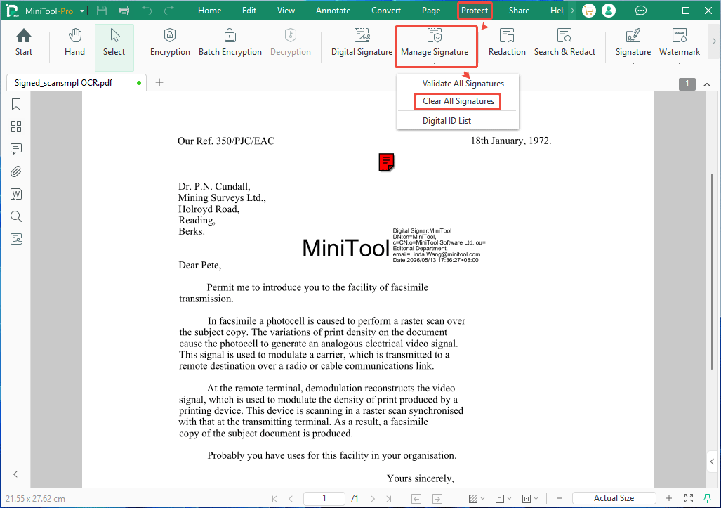Open the comments sidebar panel
The width and height of the screenshot is (721, 508).
click(x=16, y=149)
